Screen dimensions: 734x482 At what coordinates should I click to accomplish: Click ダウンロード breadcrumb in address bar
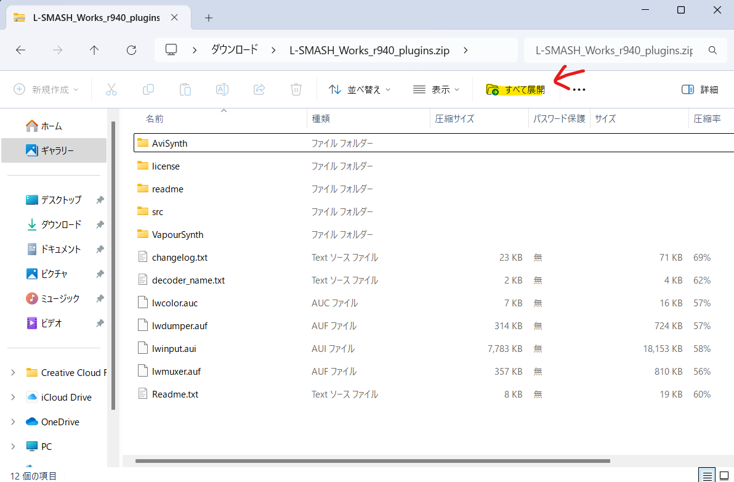[235, 50]
